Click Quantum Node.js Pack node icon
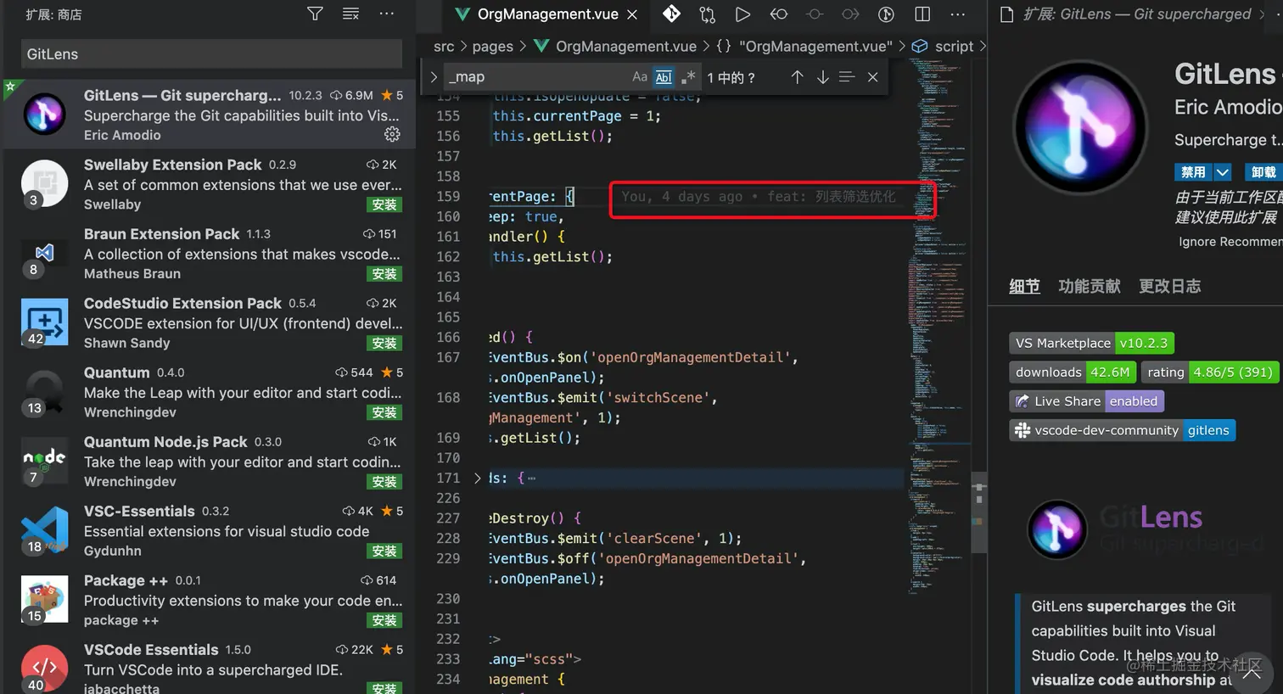 (x=44, y=461)
